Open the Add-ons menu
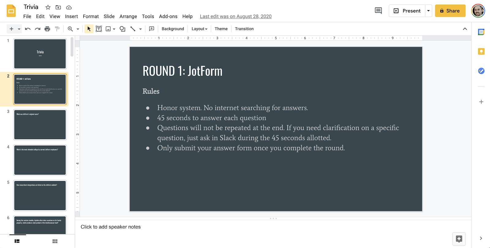Viewport: 490px width, 248px height. click(168, 17)
